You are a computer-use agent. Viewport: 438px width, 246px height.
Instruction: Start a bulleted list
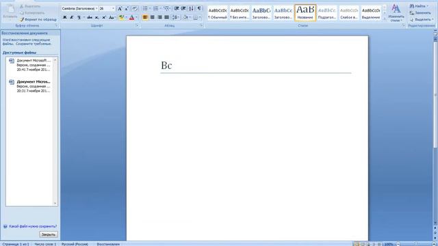[x=145, y=9]
